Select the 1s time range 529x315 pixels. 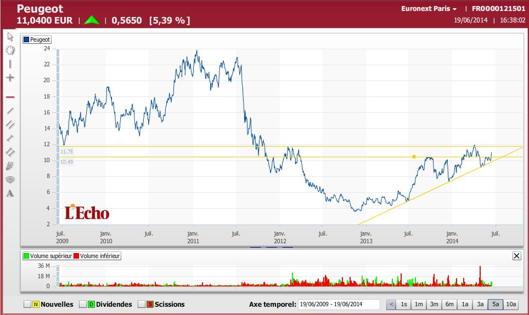pyautogui.click(x=403, y=304)
